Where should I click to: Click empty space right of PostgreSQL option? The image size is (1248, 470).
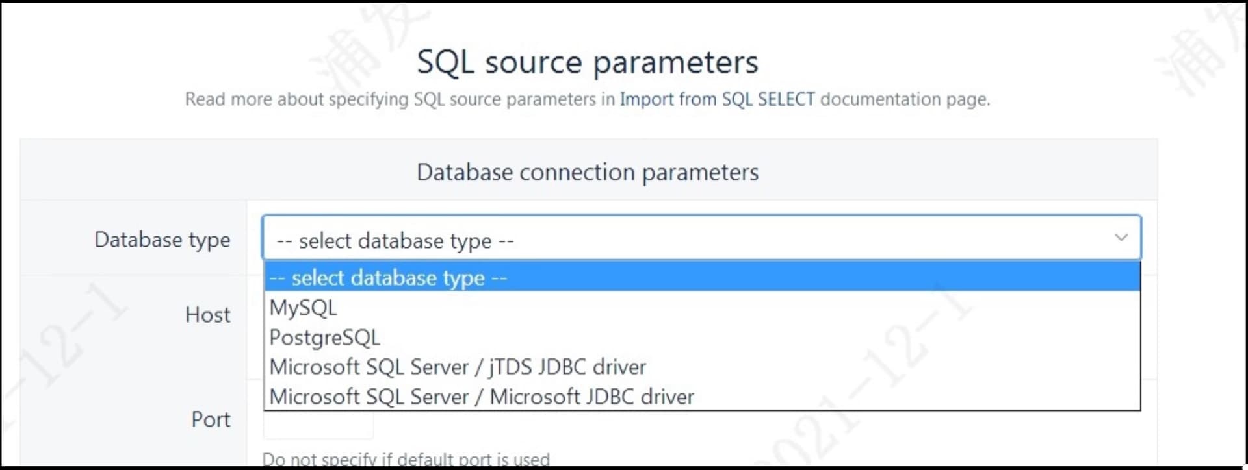[x=760, y=337]
